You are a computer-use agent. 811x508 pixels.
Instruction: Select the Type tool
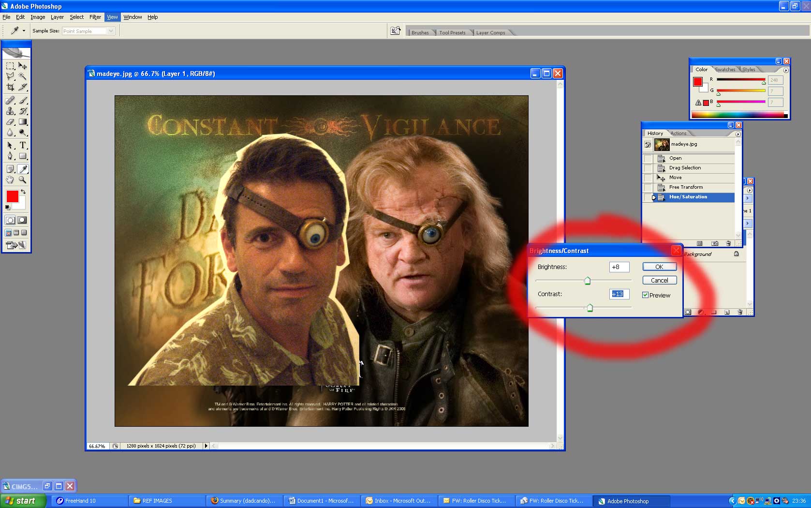coord(23,145)
